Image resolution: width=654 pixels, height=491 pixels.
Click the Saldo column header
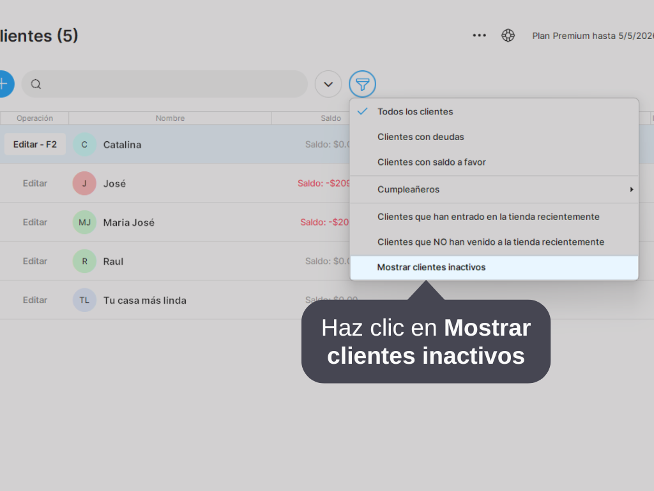click(x=311, y=118)
